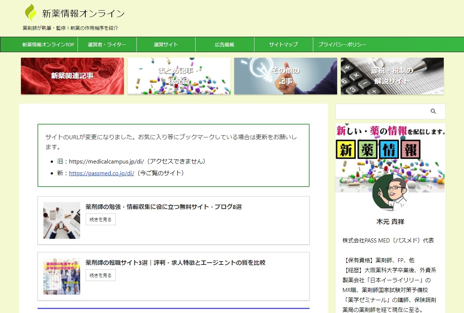Image resolution: width=464 pixels, height=313 pixels.
Task: Open 新薬関連記事 red banner
Action: point(72,76)
